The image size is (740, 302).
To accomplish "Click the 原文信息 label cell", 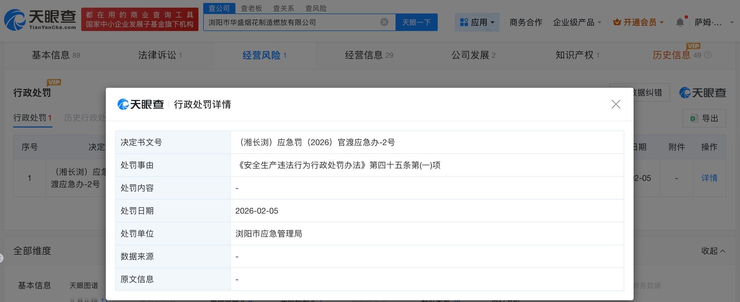I will pyautogui.click(x=173, y=279).
